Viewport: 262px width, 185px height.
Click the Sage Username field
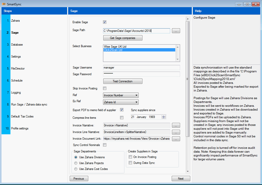coord(141,68)
